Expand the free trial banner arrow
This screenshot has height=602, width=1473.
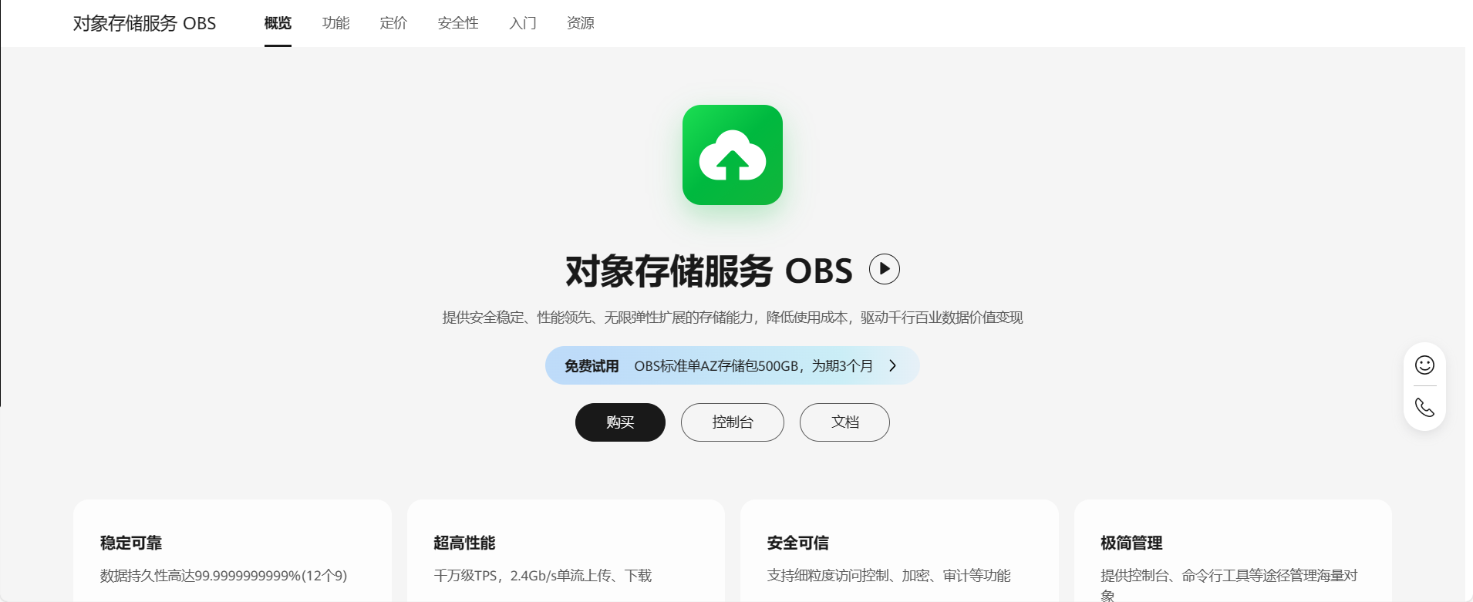tap(892, 365)
